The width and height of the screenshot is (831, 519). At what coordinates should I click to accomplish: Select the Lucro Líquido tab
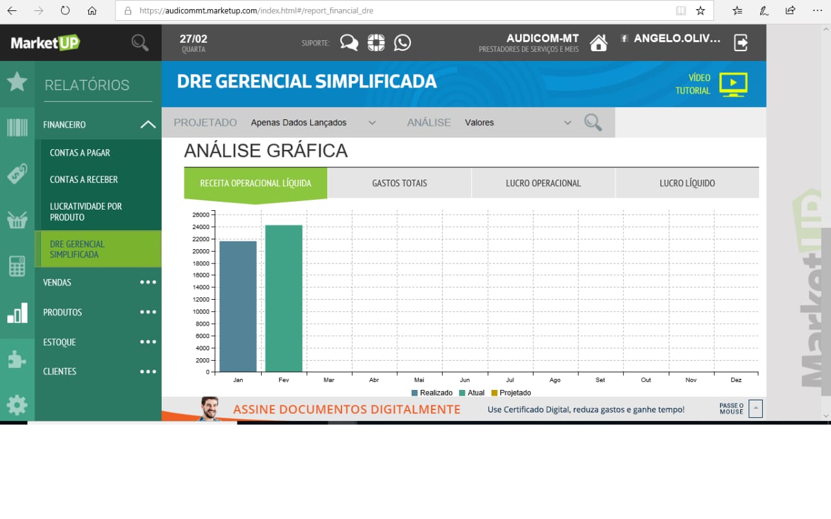687,183
